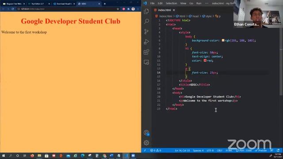Click the remote window icon in status bar
283x159 pixels.
pyautogui.click(x=145, y=150)
